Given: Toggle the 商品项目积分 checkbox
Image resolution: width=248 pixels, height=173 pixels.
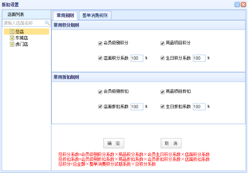Looking at the screenshot, I should (162, 43).
